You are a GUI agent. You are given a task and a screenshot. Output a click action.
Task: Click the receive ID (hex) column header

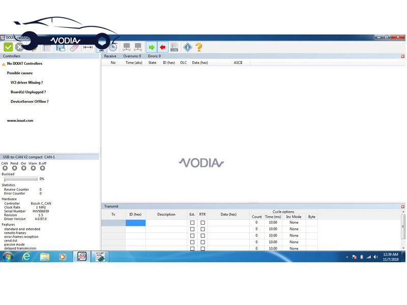pyautogui.click(x=169, y=63)
